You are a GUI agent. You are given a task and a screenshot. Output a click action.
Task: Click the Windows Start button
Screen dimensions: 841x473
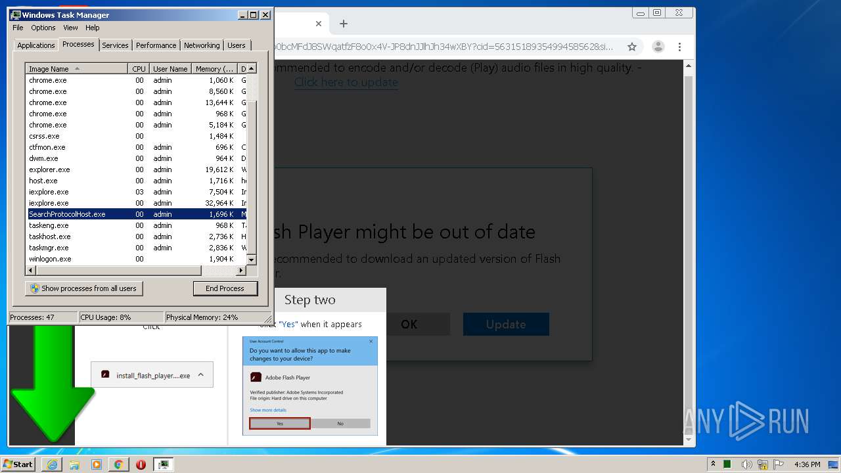coord(18,464)
